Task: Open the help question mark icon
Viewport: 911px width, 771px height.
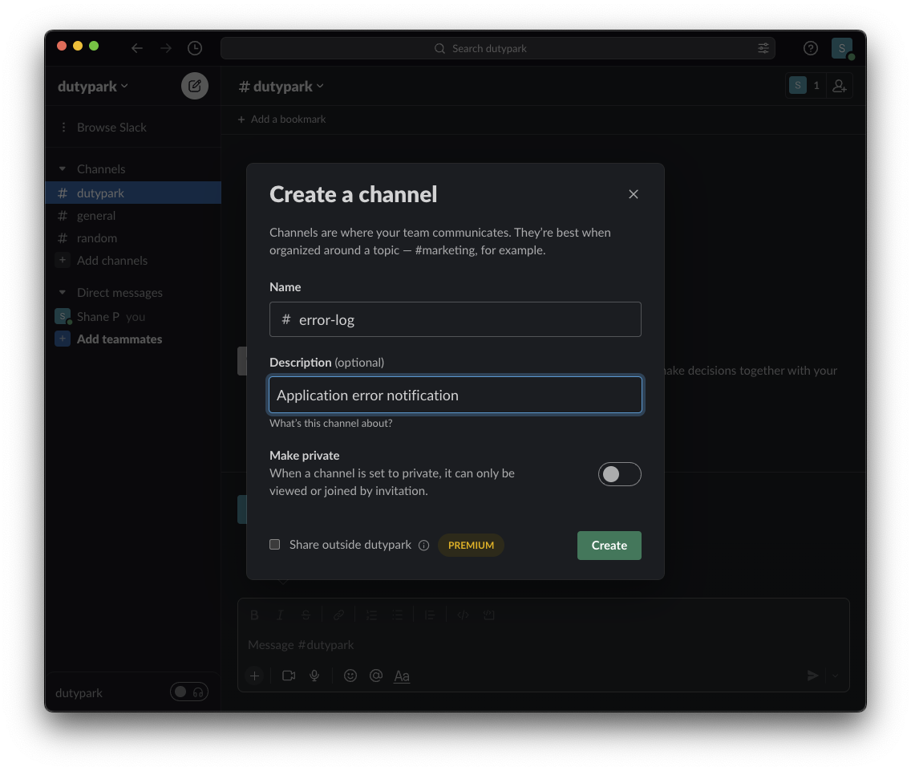Action: (x=811, y=48)
